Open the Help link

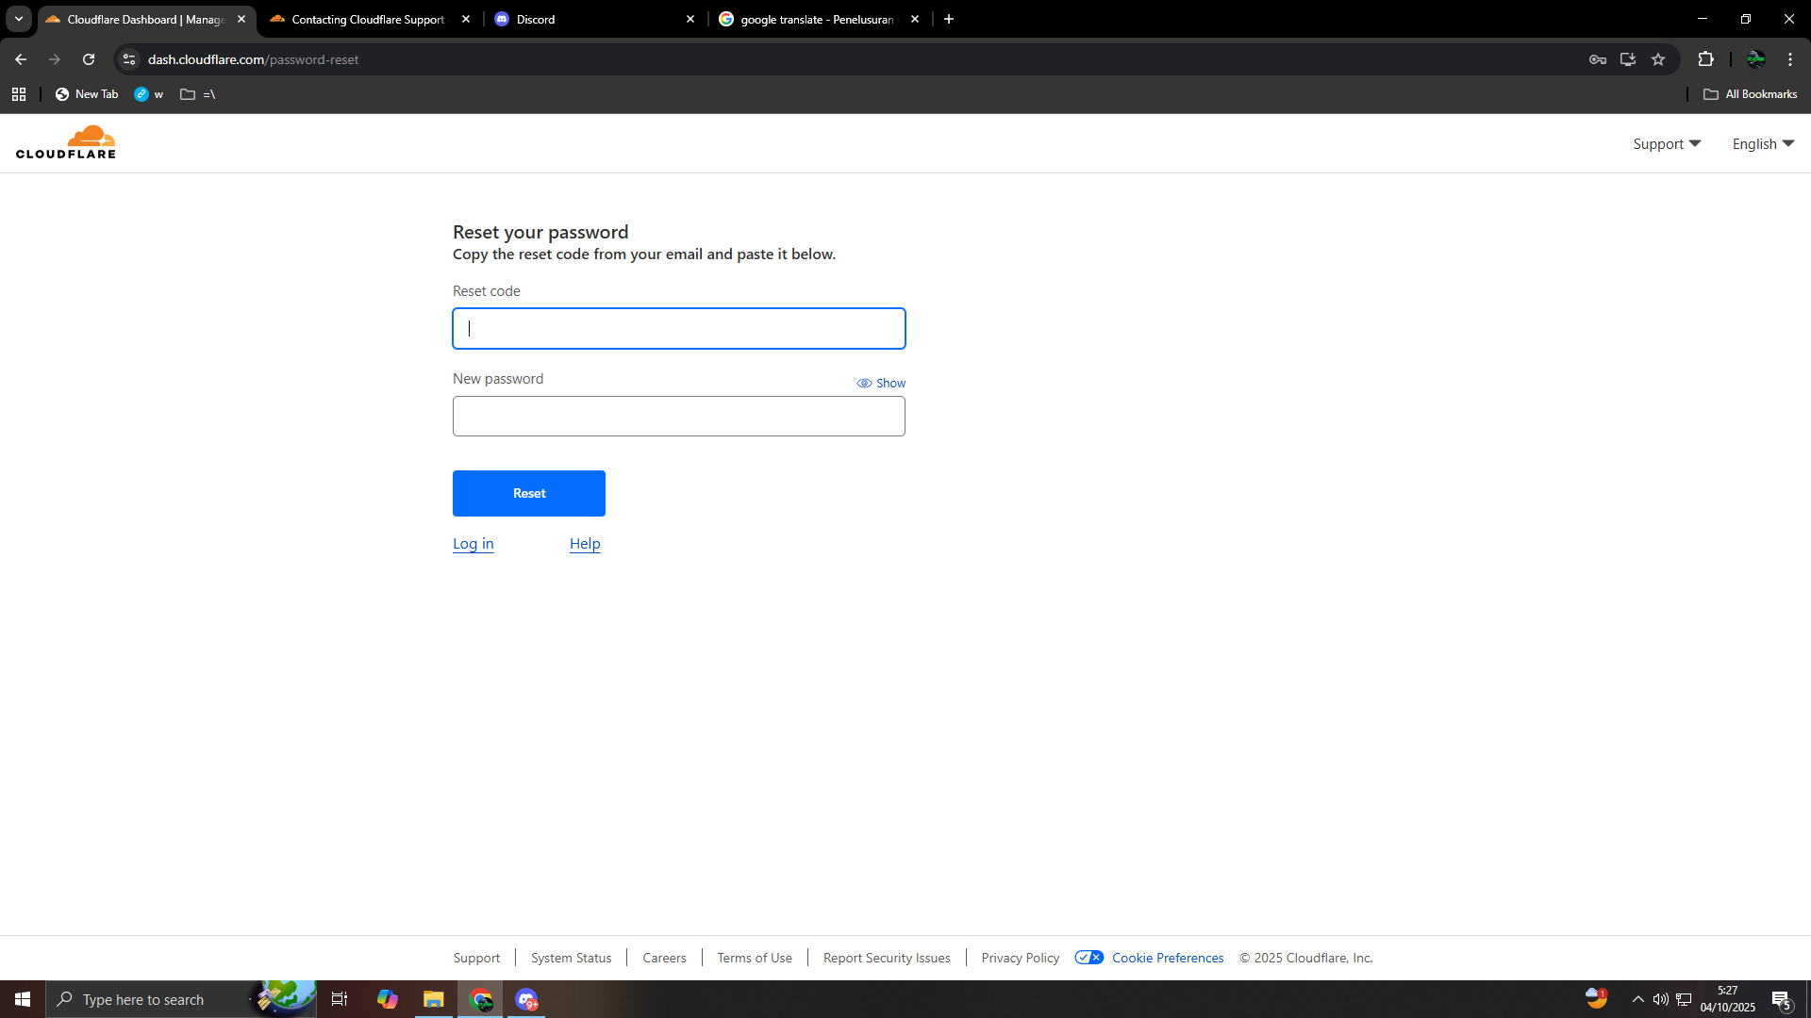[585, 544]
